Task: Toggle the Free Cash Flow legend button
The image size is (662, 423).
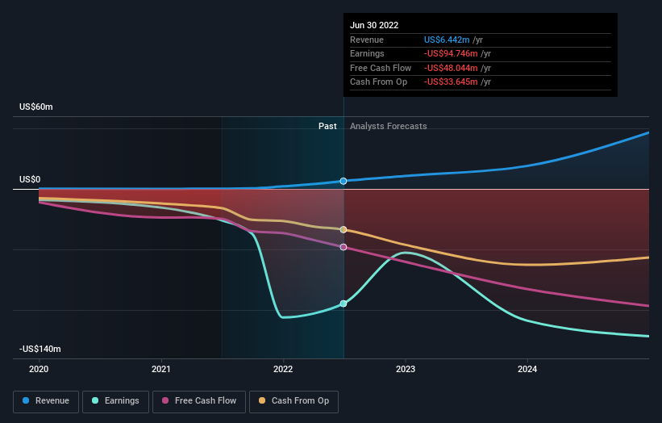Action: (199, 401)
